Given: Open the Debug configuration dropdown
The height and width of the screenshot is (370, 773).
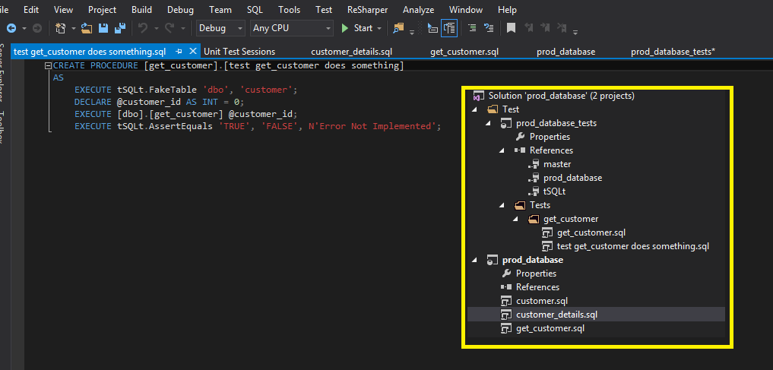Looking at the screenshot, I should pyautogui.click(x=220, y=28).
